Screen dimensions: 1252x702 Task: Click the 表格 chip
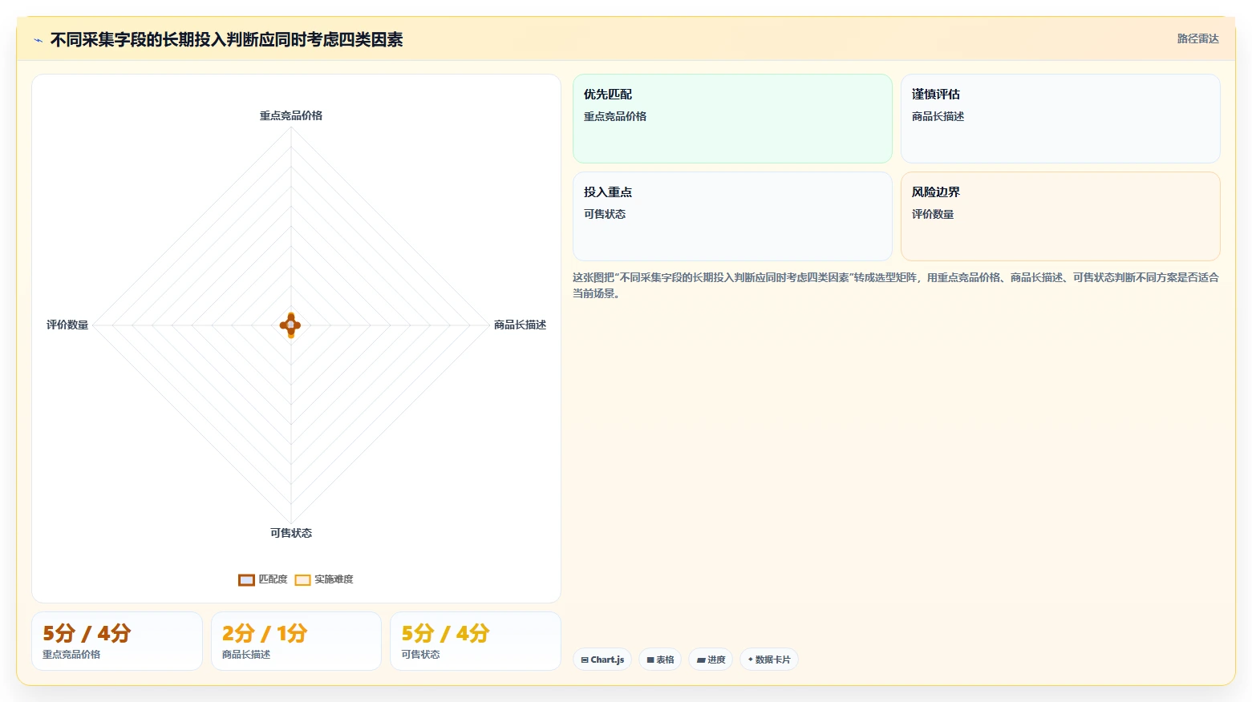click(x=660, y=660)
